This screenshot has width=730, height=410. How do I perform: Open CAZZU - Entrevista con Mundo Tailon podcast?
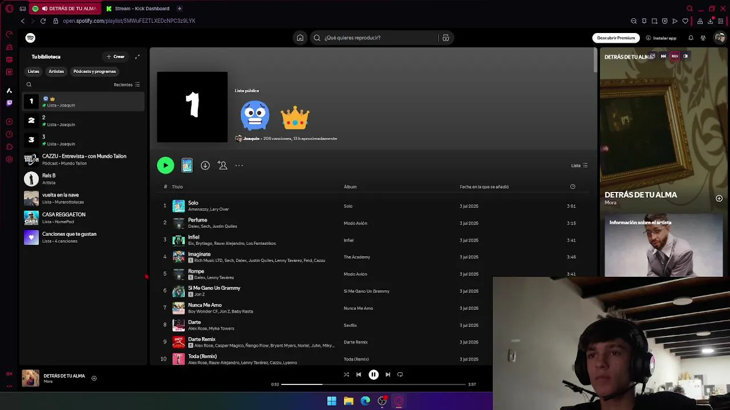coord(83,159)
